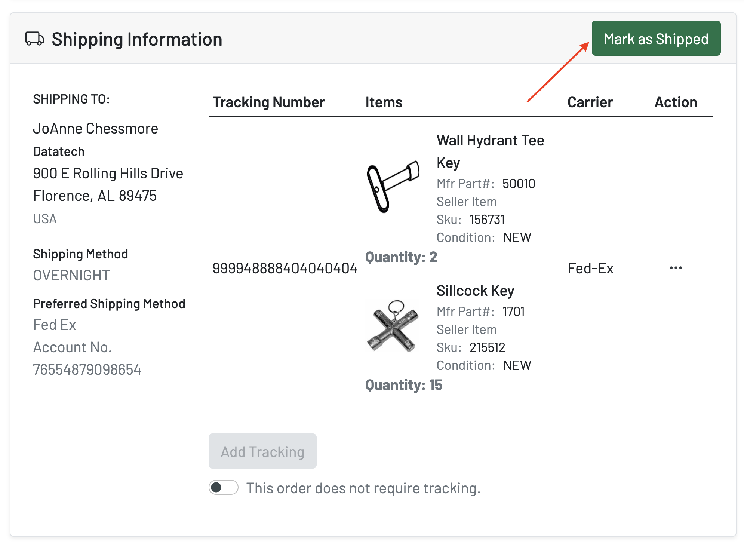Click the Wall Hydrant Tee Key image
The height and width of the screenshot is (543, 744).
click(393, 187)
